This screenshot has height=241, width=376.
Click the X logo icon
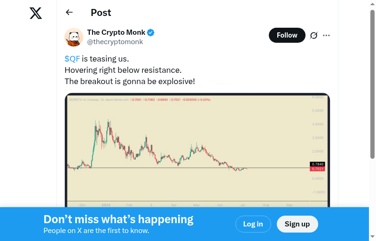tap(36, 13)
